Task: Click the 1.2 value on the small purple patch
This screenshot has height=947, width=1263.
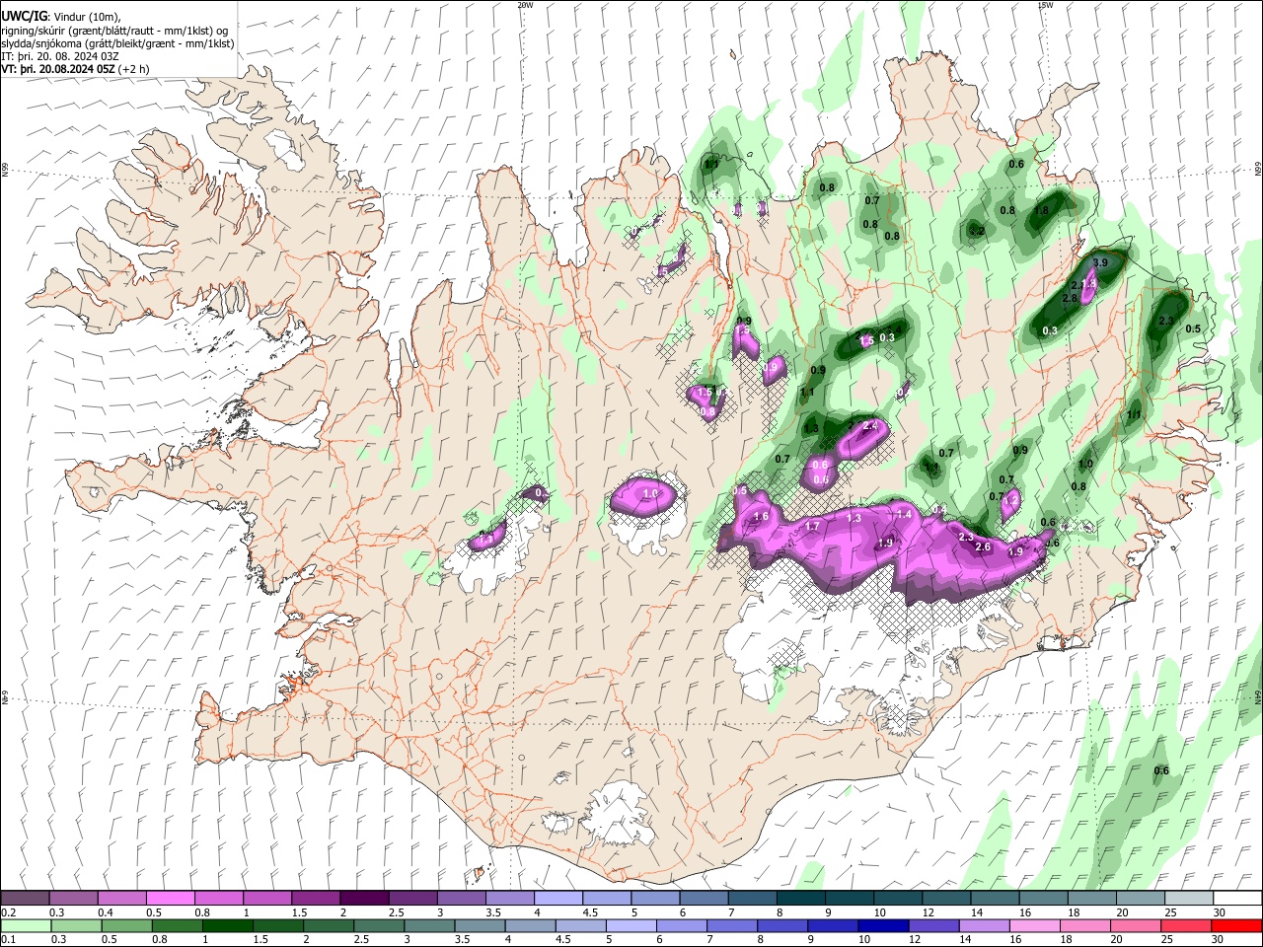Action: click(x=1010, y=501)
